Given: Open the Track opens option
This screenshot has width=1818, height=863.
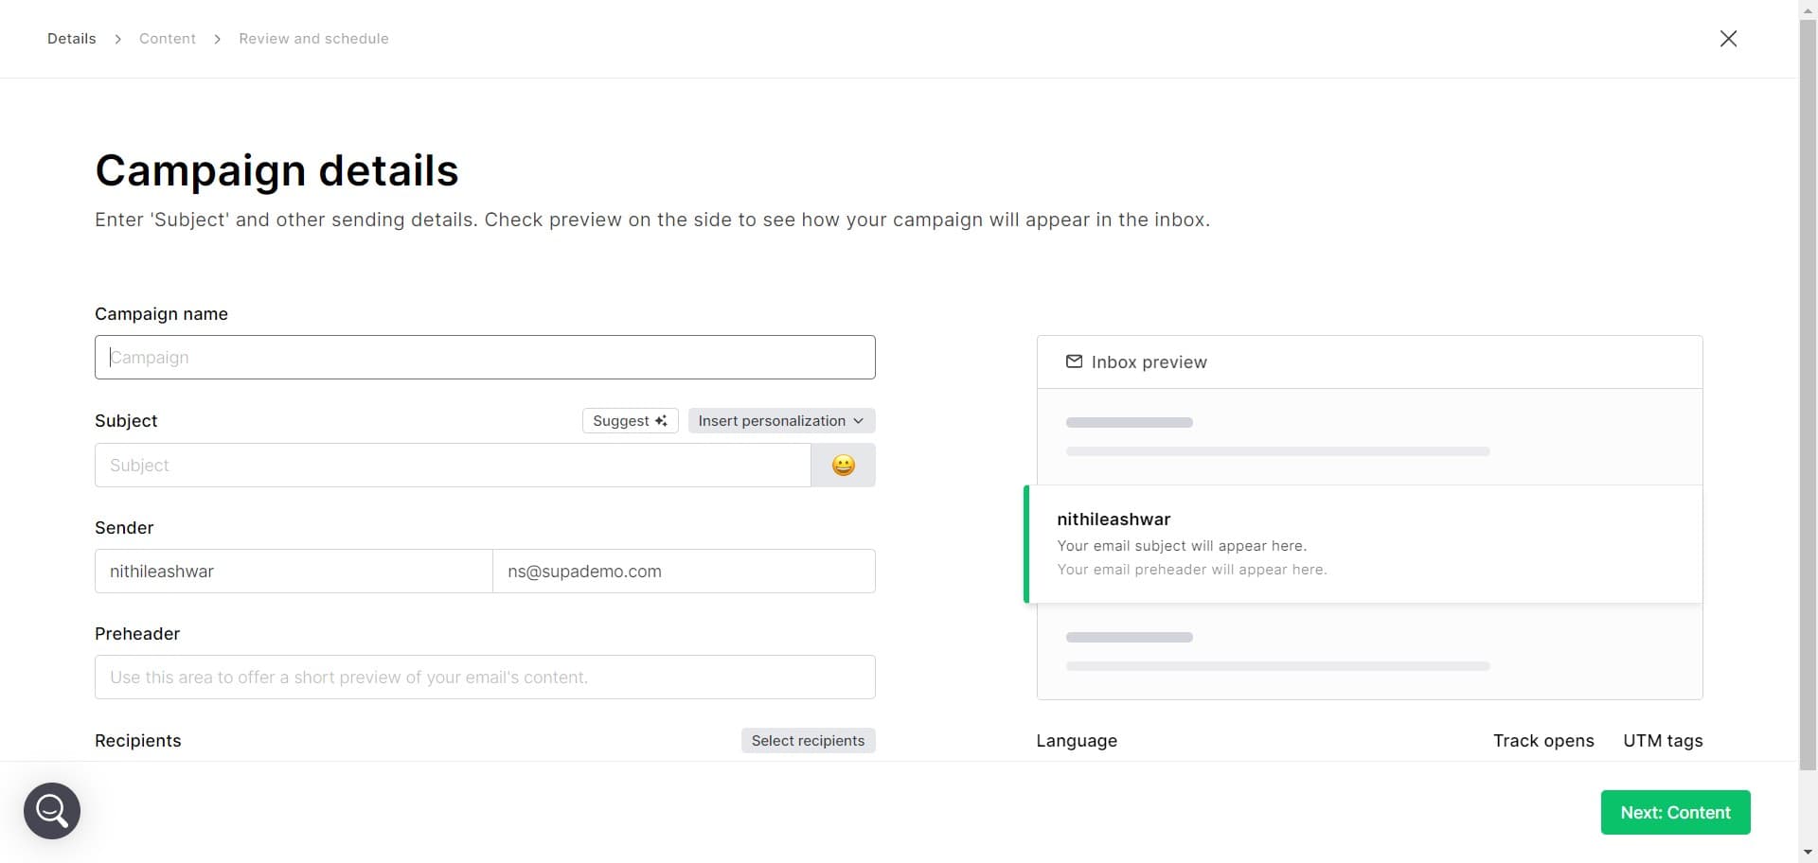Looking at the screenshot, I should (x=1543, y=740).
